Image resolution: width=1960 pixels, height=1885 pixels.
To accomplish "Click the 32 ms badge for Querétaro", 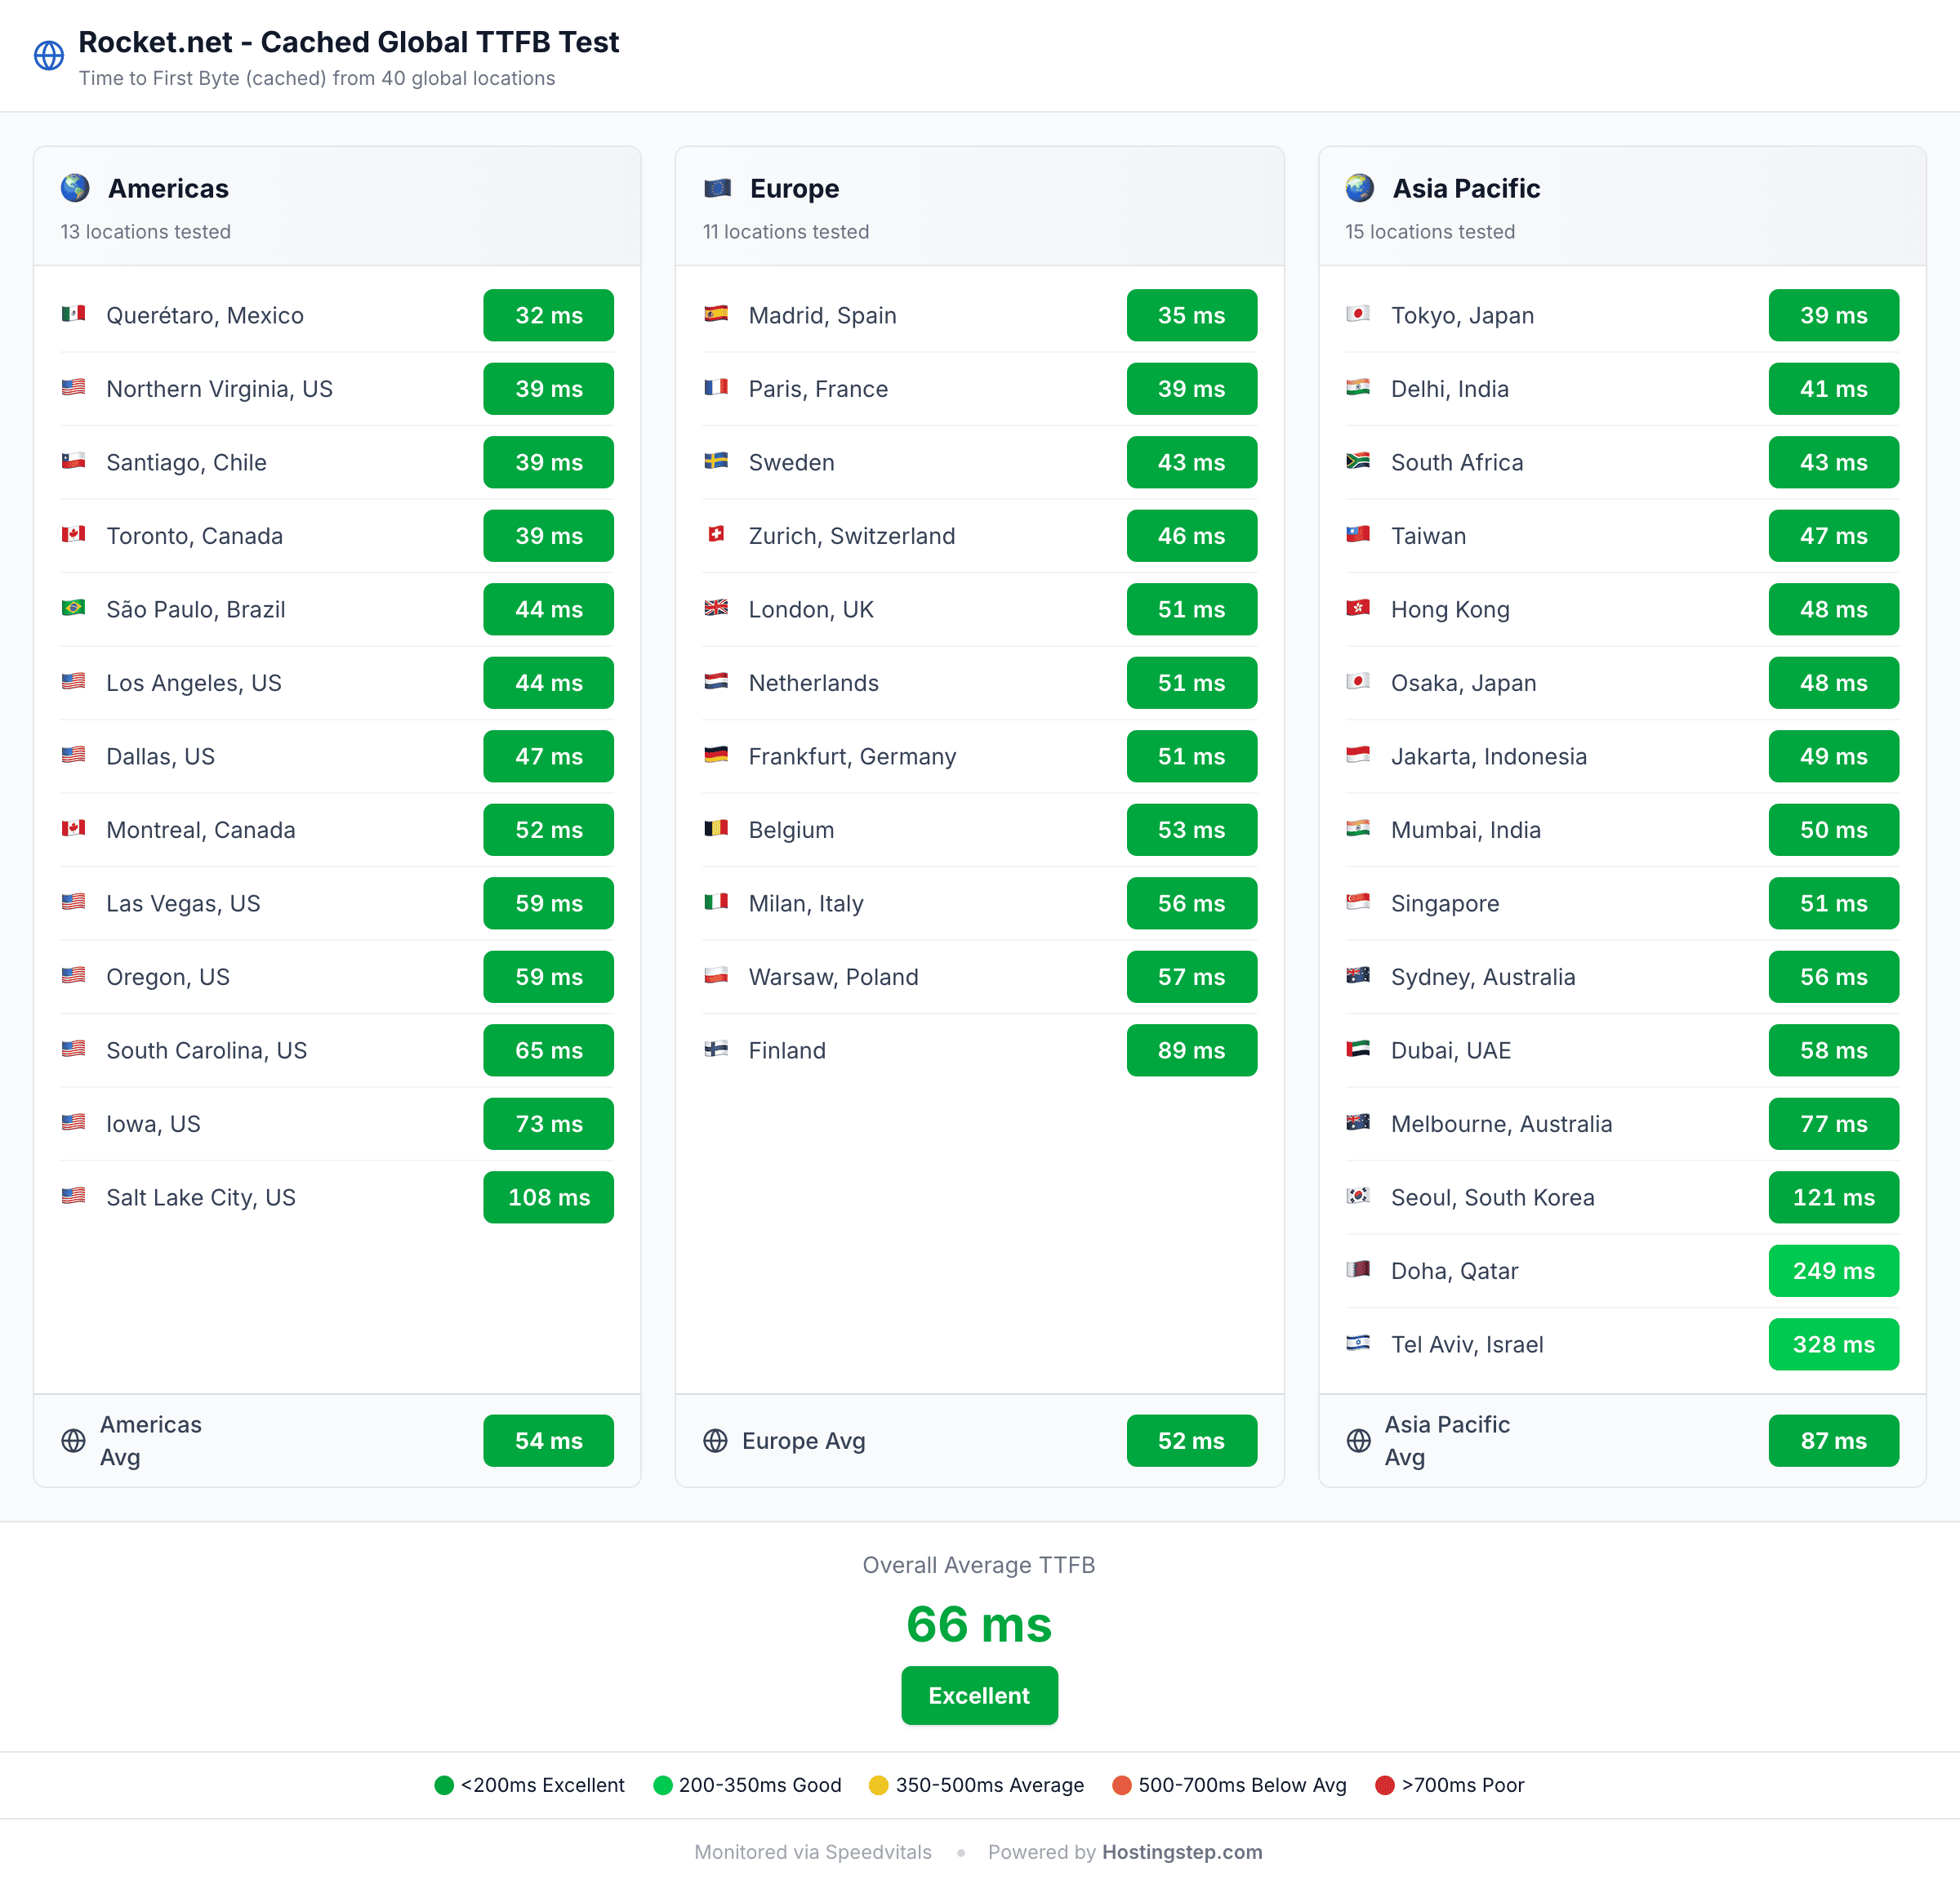I will click(x=549, y=315).
